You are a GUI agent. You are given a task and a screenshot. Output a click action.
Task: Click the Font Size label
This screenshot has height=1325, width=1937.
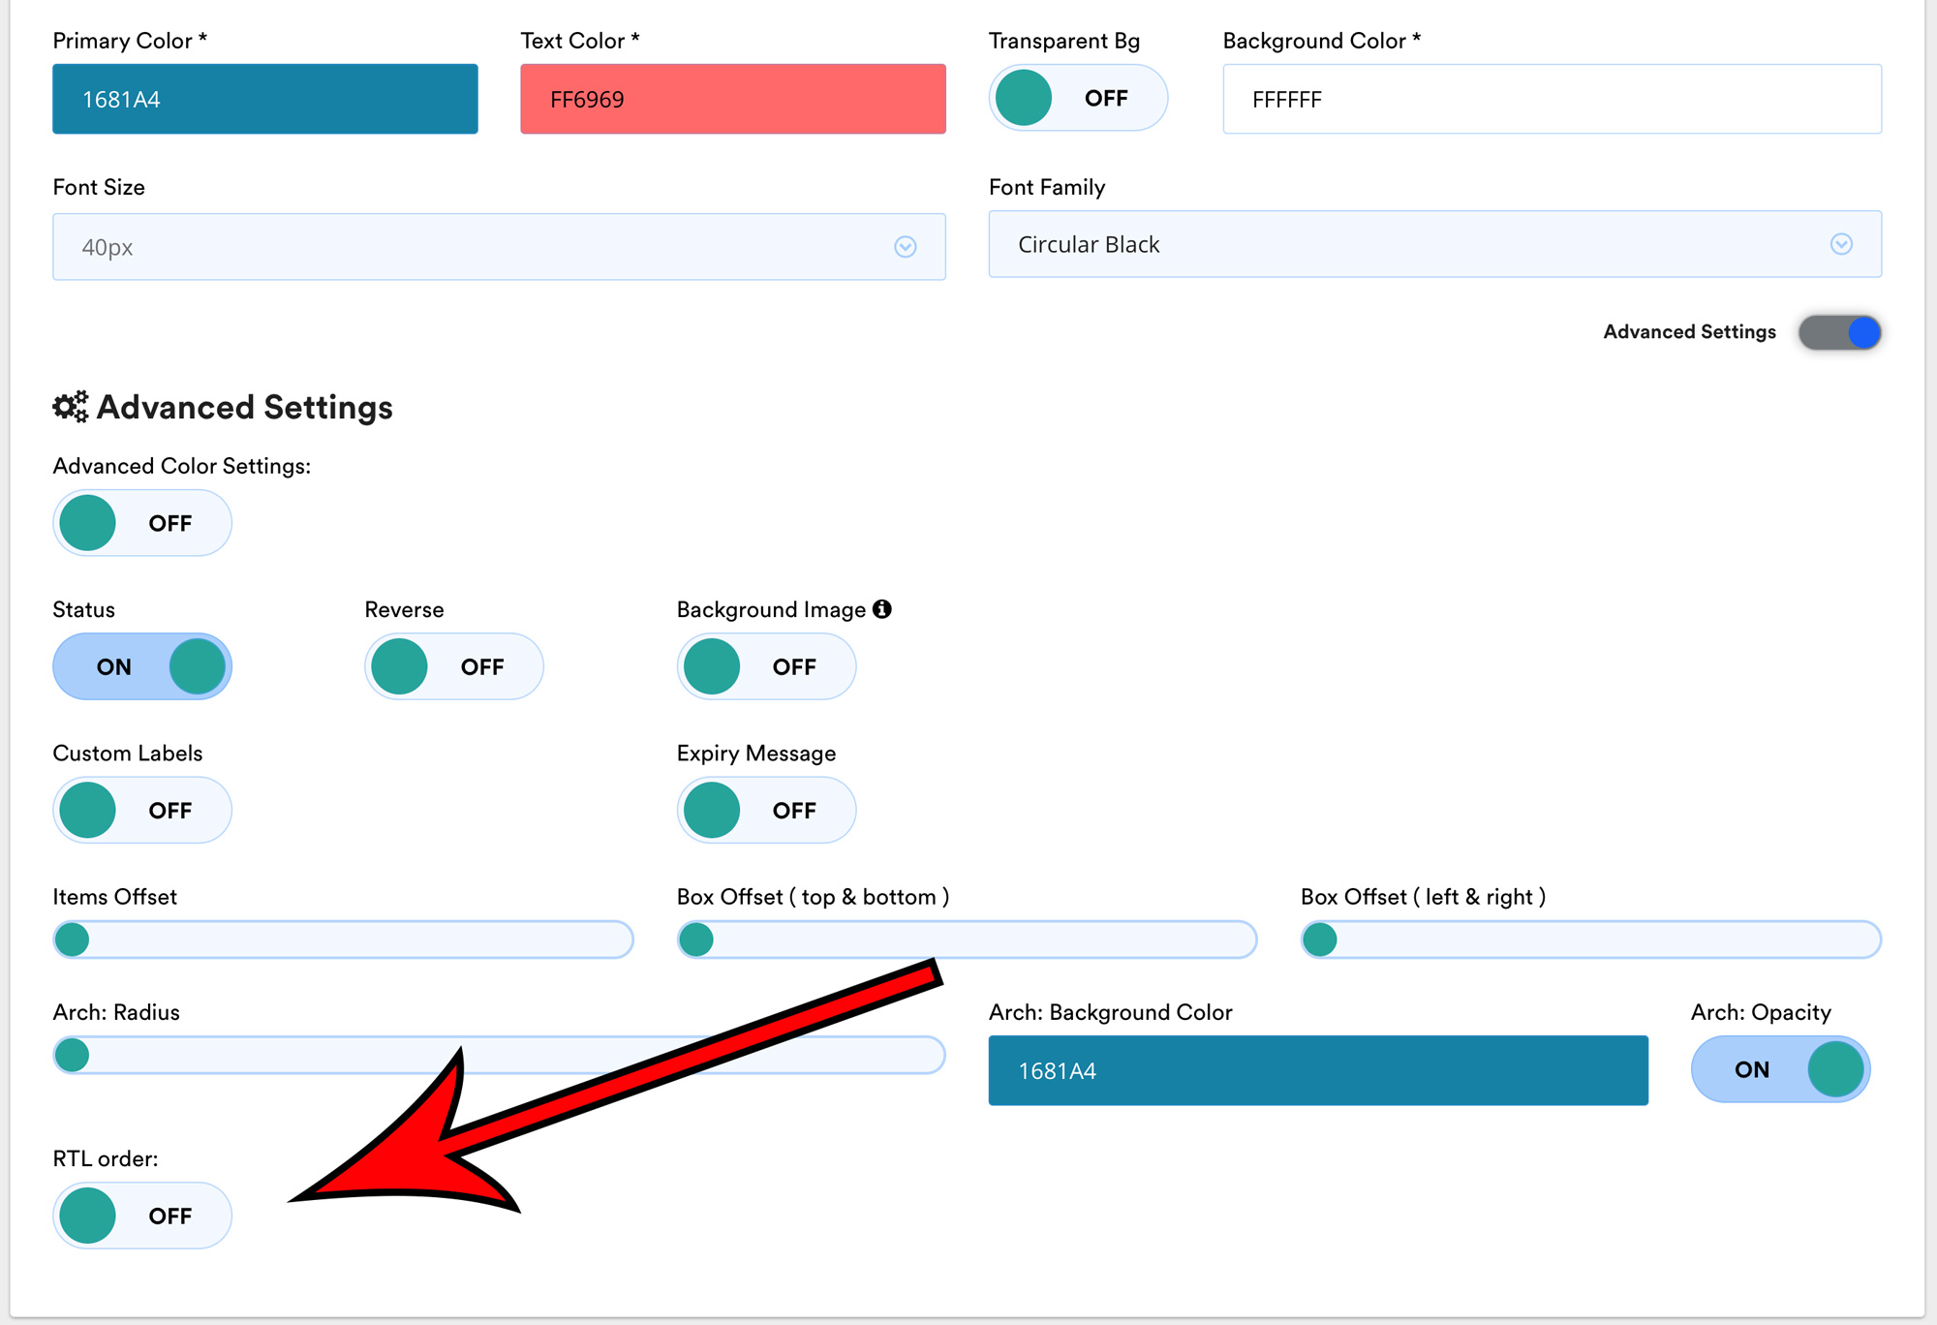[x=99, y=187]
